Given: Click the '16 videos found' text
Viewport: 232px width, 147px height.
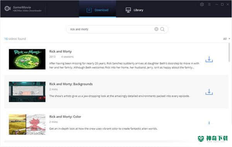Looking at the screenshot, I should point(15,39).
